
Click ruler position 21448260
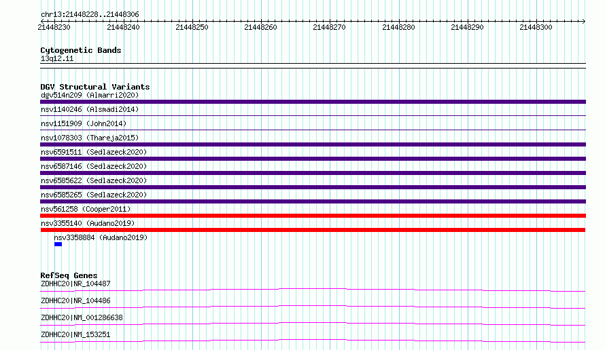260,27
